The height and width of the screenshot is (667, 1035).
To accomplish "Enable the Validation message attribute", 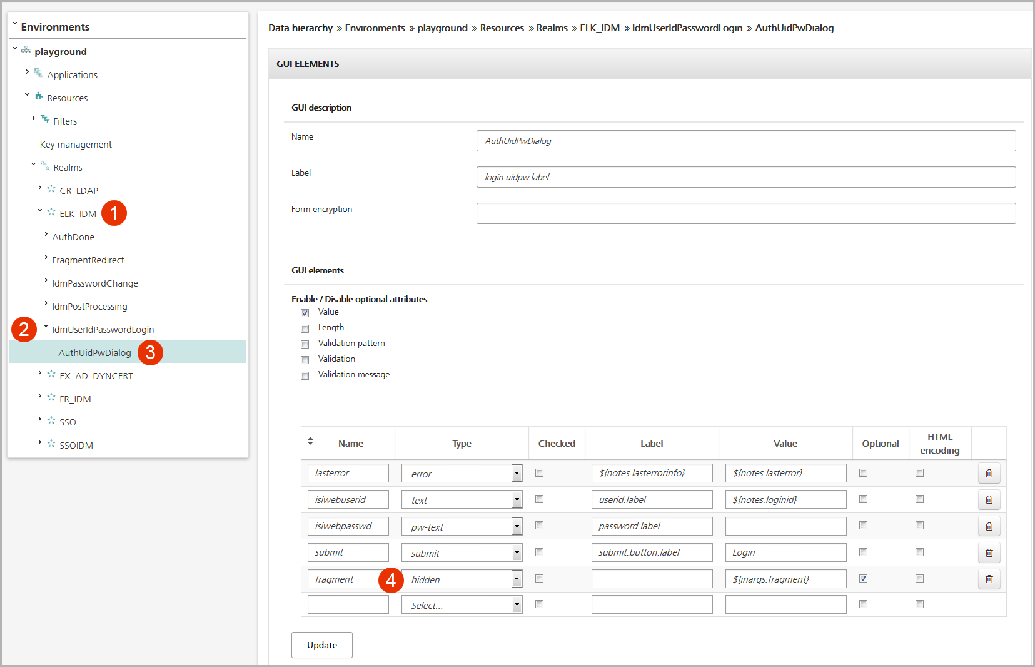I will [305, 375].
